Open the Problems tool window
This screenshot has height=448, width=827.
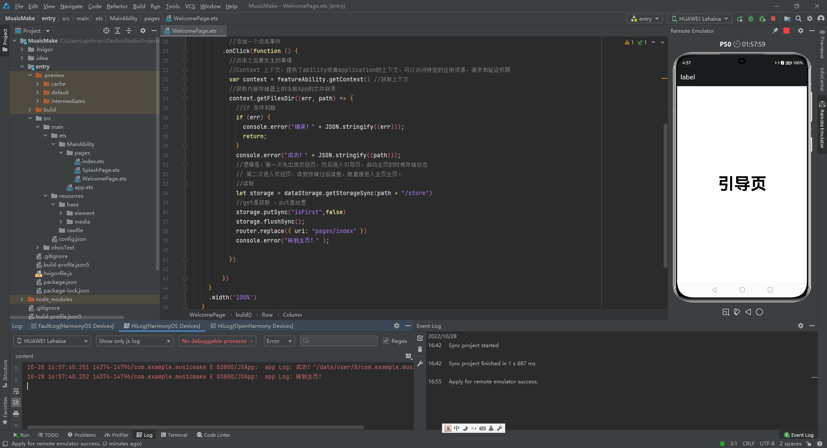(81, 435)
